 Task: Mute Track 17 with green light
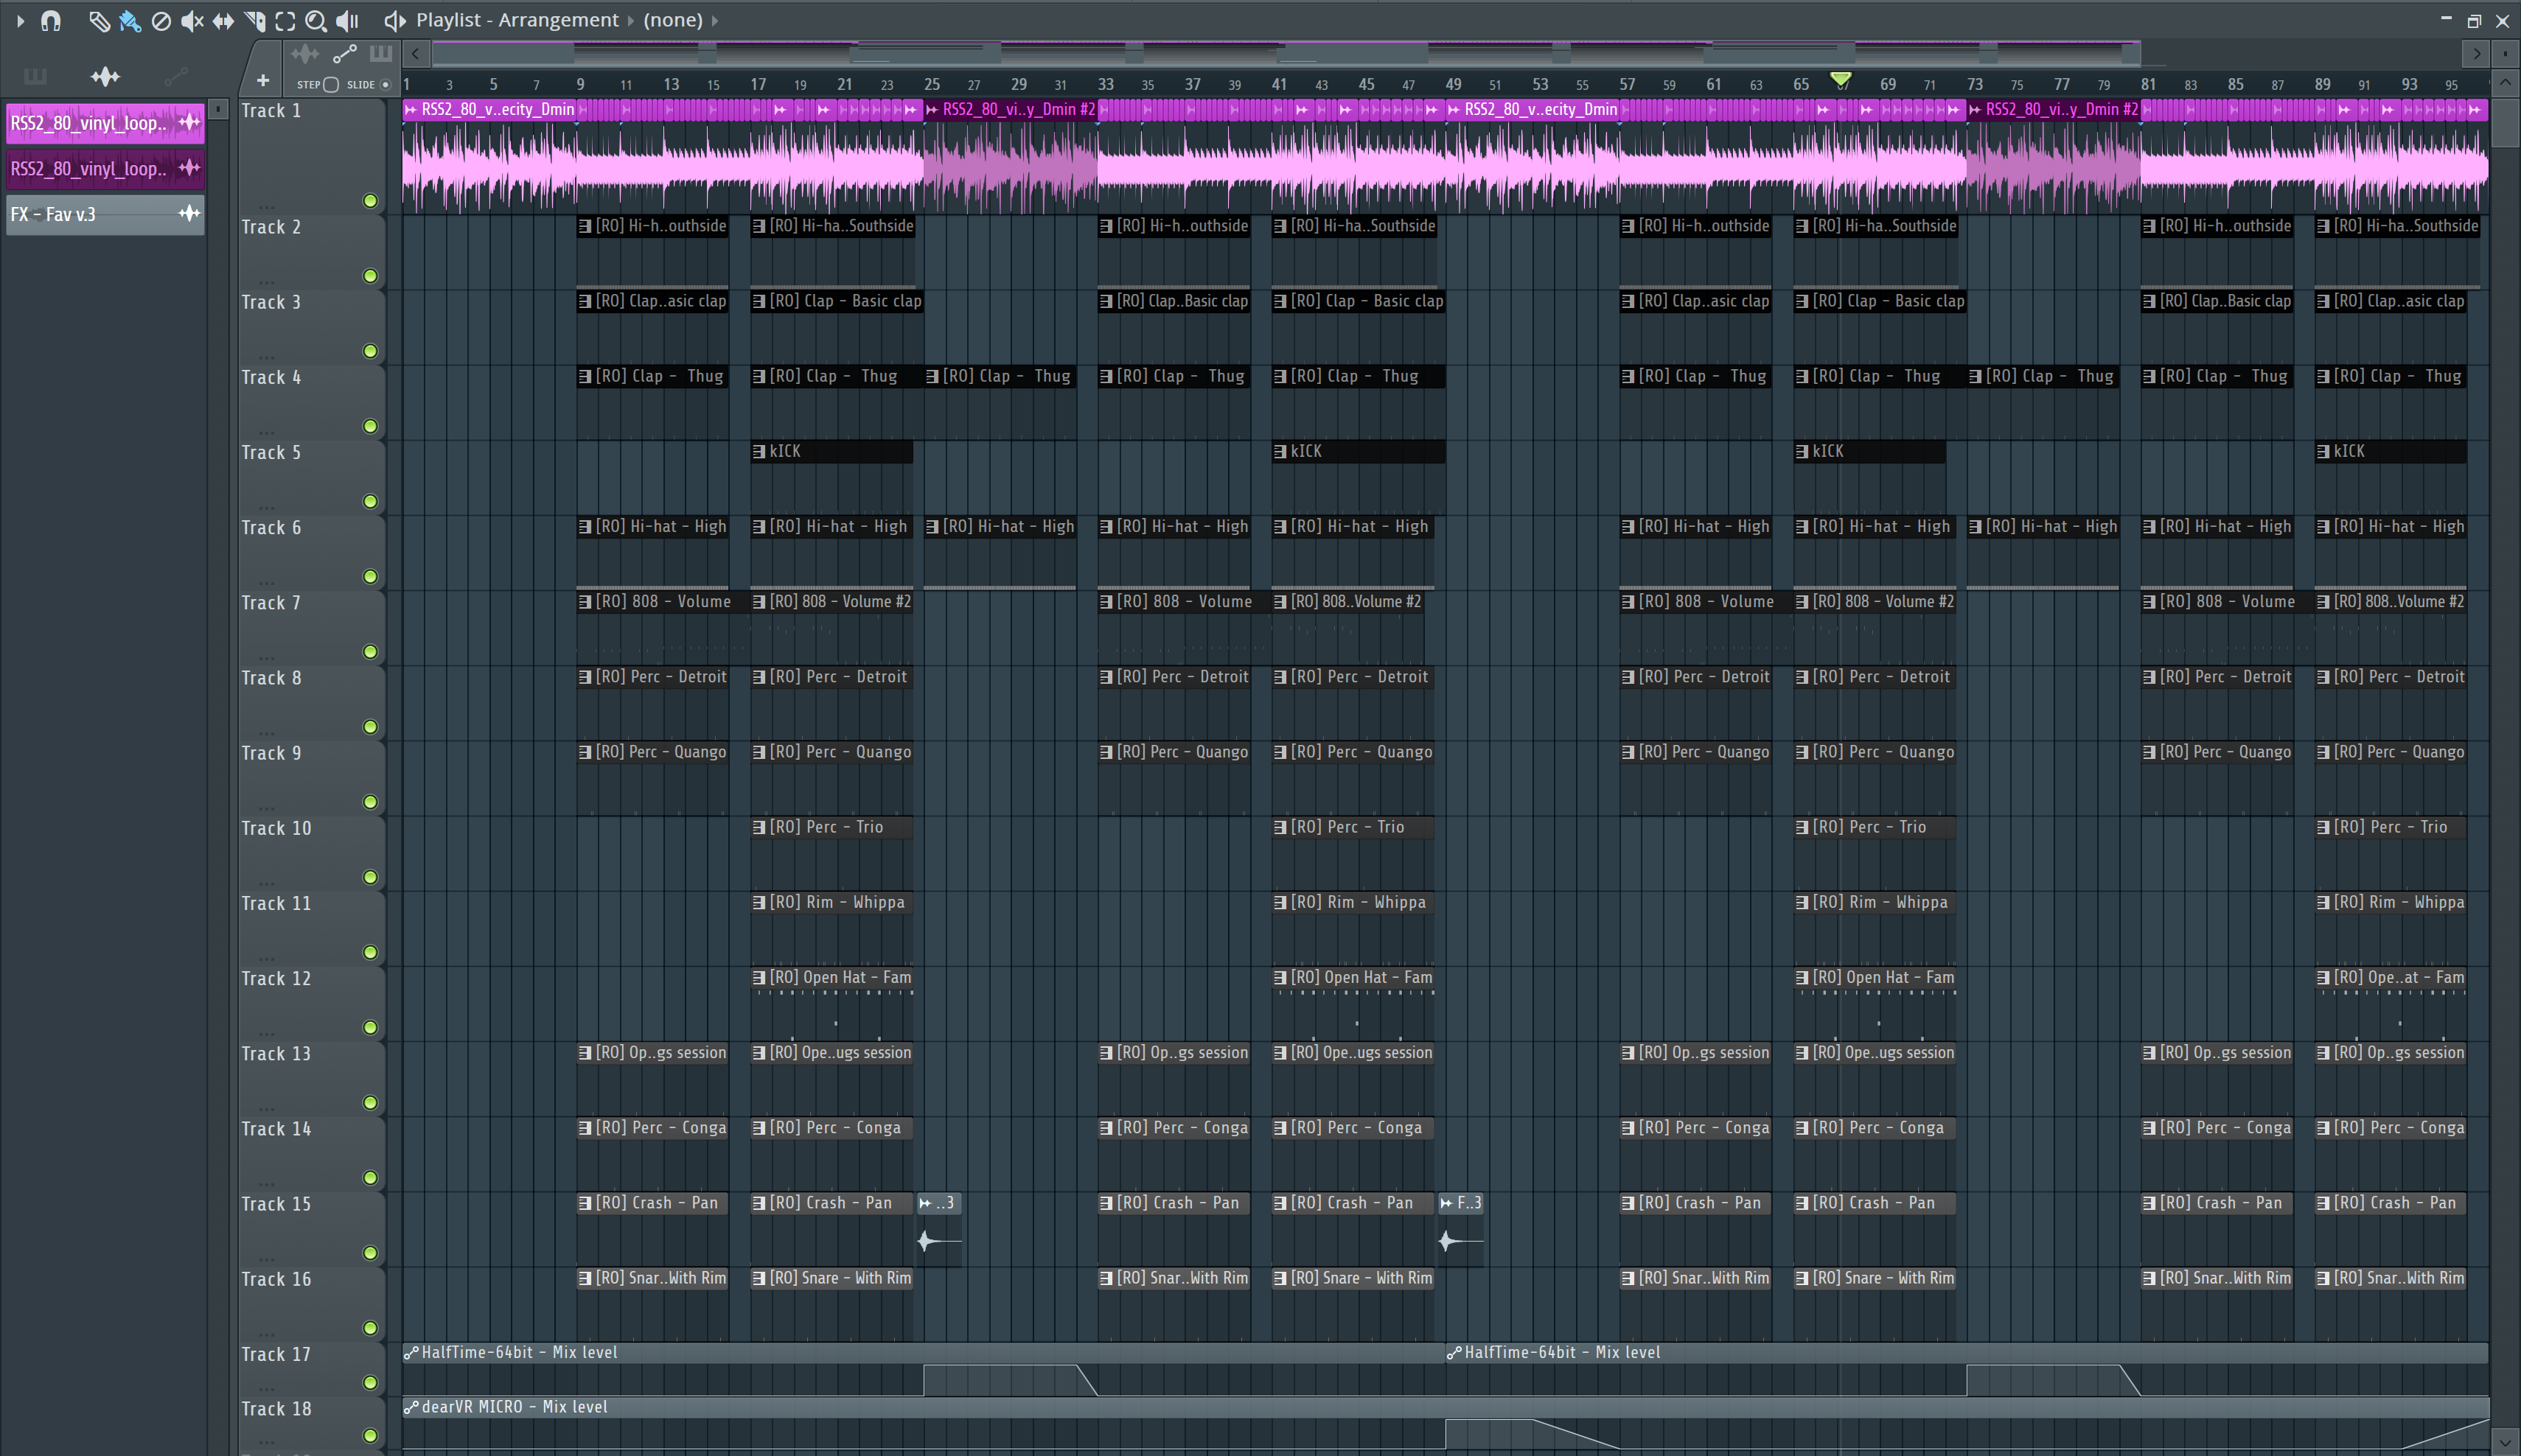click(370, 1383)
